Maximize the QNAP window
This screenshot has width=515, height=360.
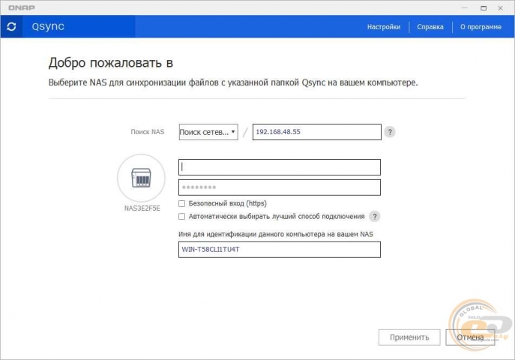pos(484,8)
